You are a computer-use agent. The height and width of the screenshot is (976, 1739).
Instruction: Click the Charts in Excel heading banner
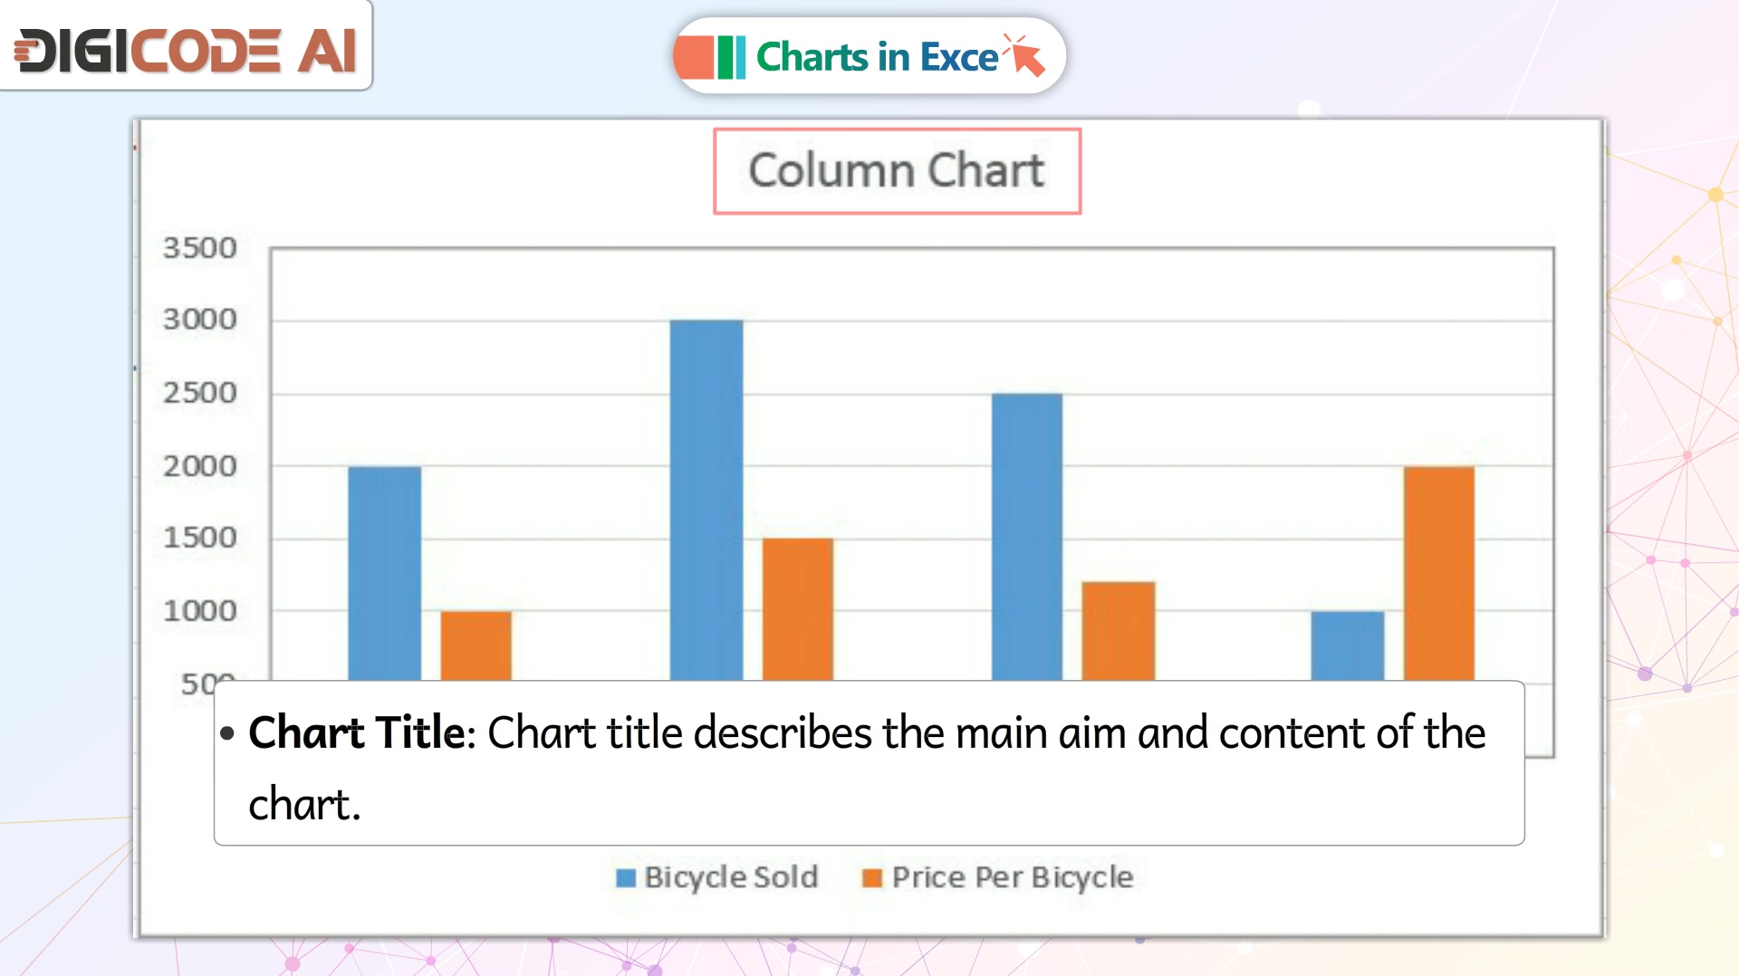869,56
